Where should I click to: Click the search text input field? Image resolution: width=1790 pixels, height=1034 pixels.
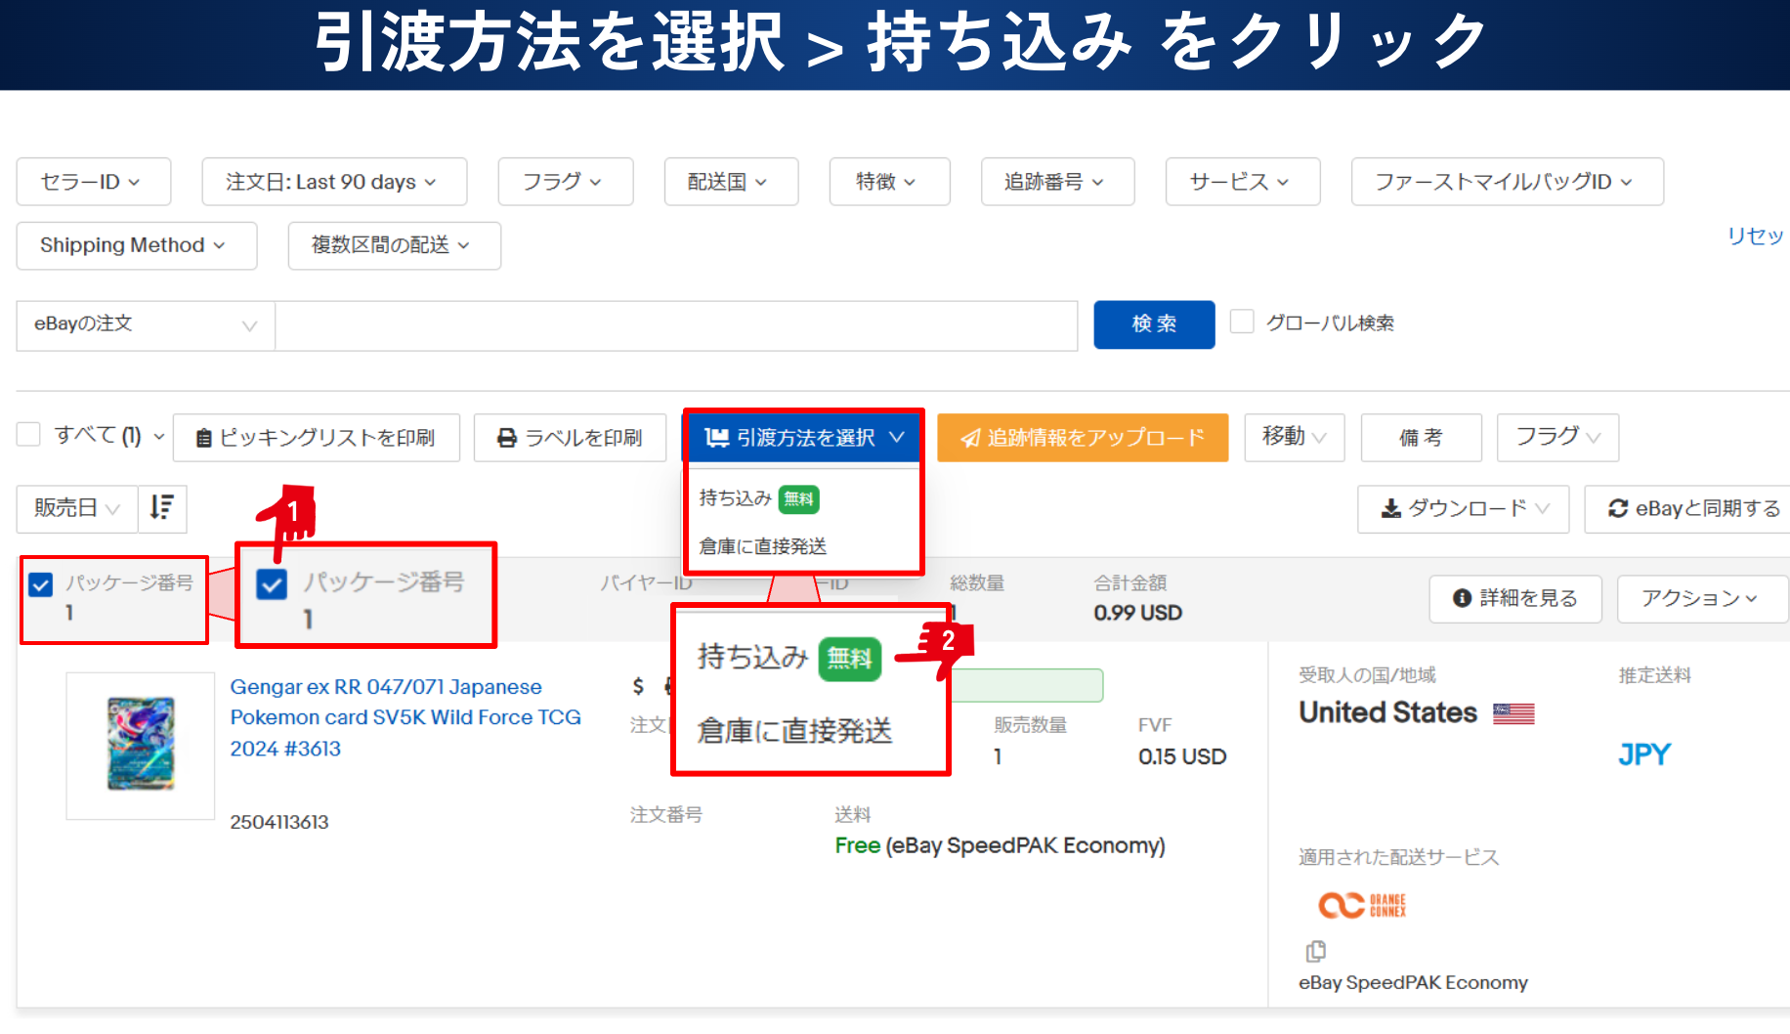click(675, 325)
